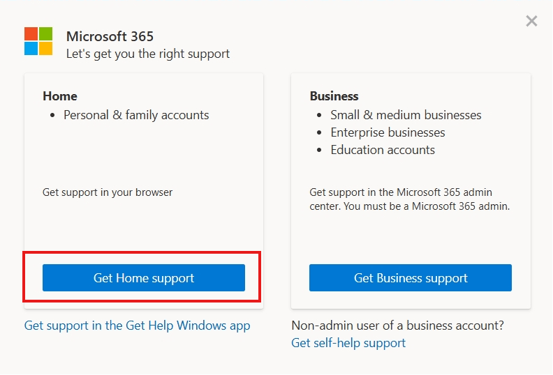Click the bullet dot beside Enterprise businesses

click(x=319, y=133)
